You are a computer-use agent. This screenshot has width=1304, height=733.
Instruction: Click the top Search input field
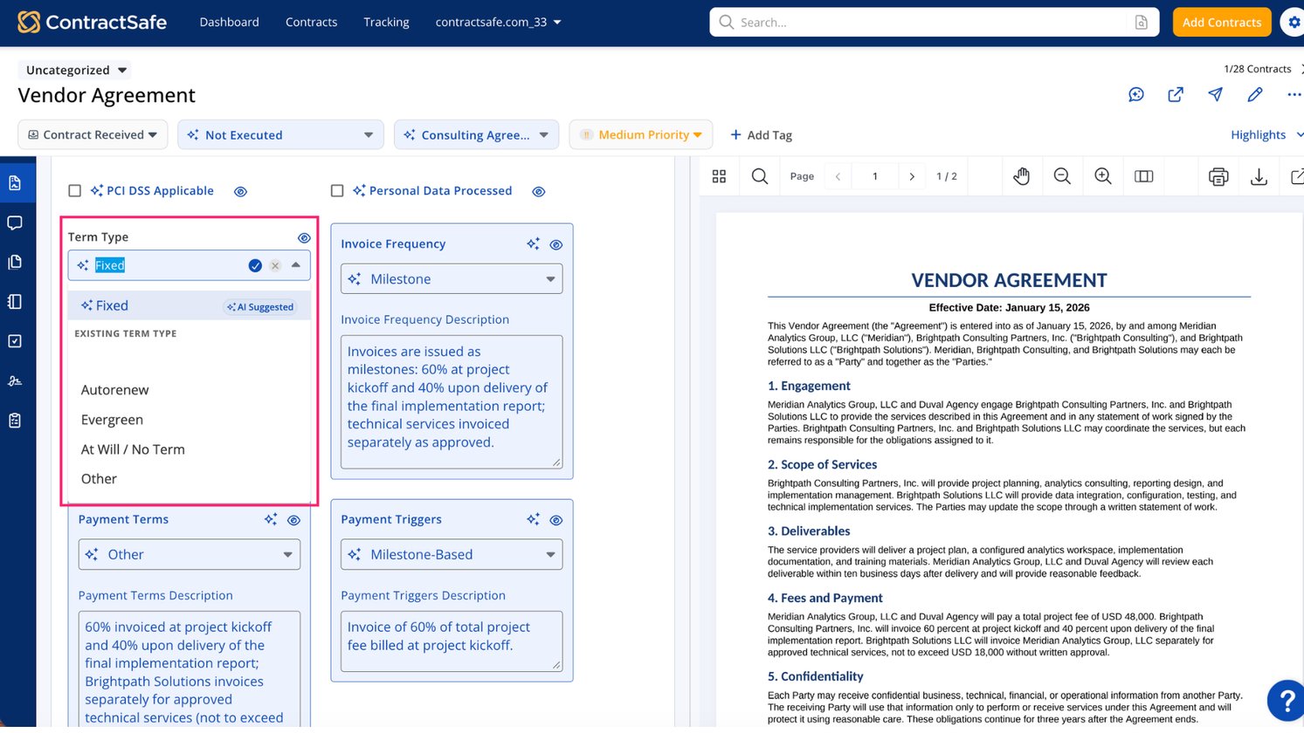pos(934,22)
